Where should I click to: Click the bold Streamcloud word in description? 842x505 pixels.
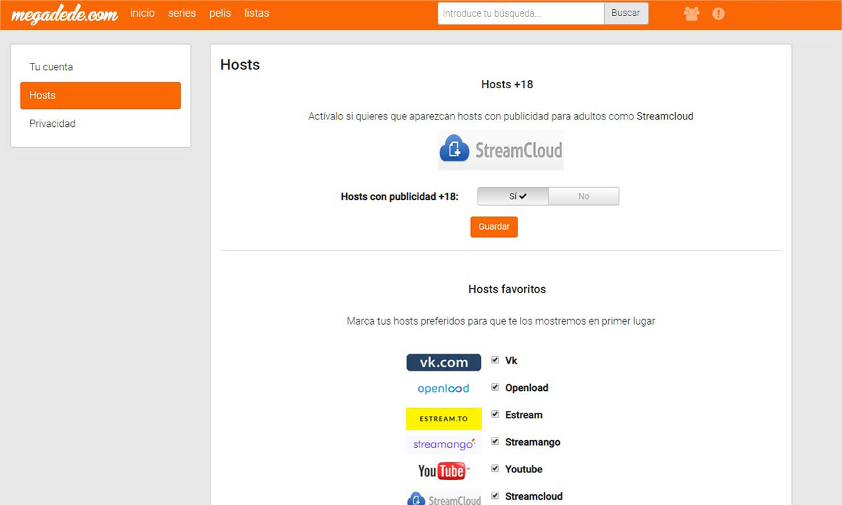pos(665,116)
